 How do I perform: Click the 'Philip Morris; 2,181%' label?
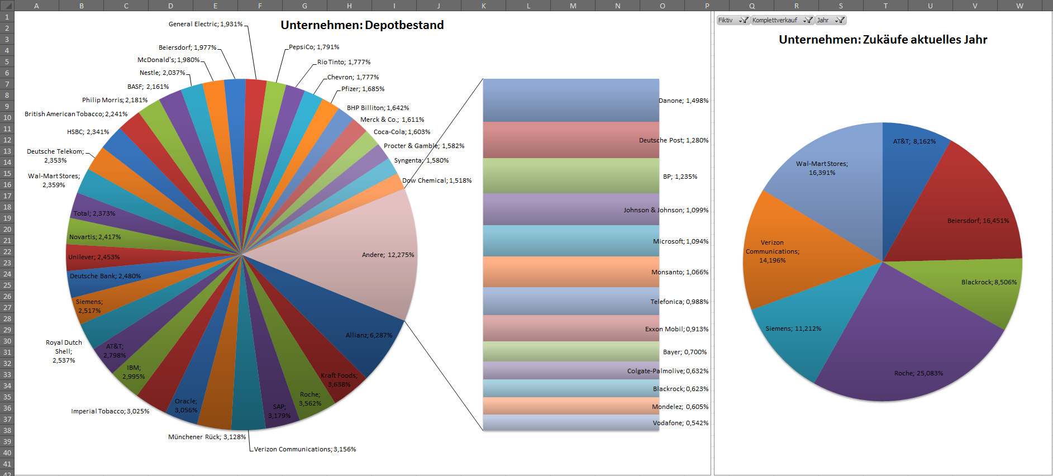[x=115, y=100]
